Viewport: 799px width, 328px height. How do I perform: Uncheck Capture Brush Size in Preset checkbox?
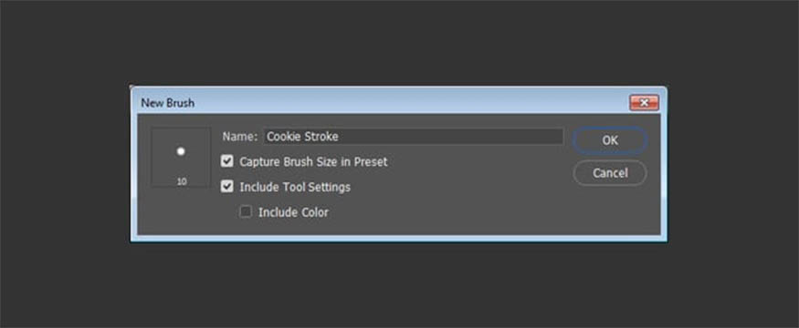(227, 161)
